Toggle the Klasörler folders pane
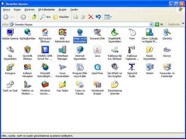This screenshot has height=139, width=186. (x=61, y=17)
